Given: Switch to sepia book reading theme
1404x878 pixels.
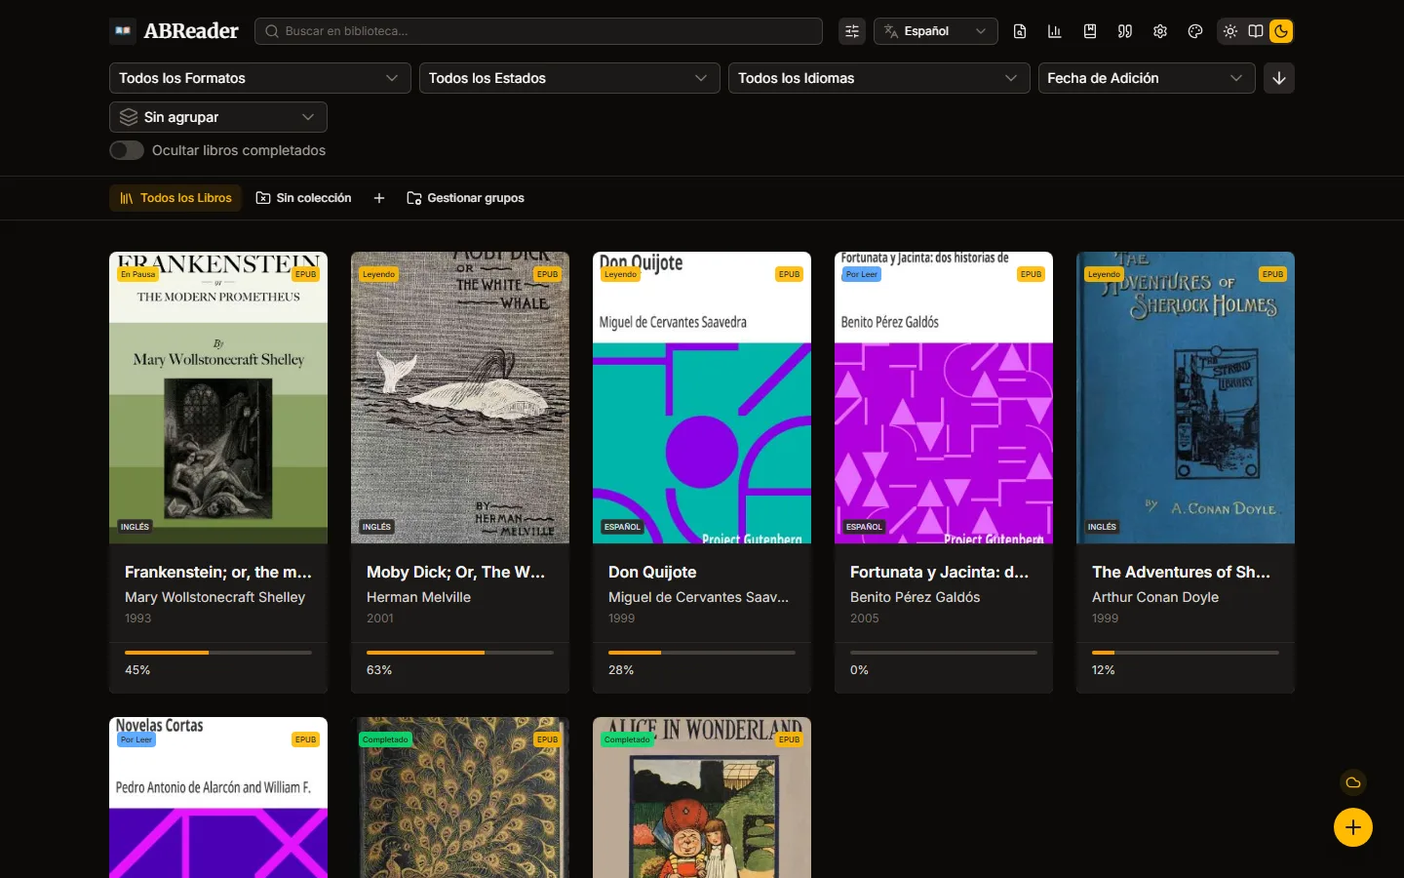Looking at the screenshot, I should (x=1256, y=31).
